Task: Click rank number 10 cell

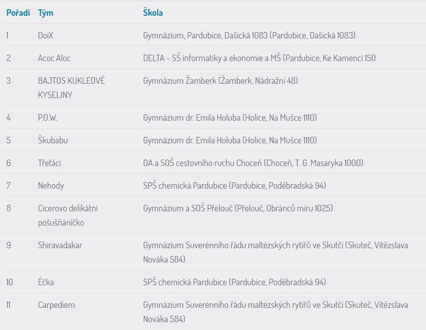Action: point(9,282)
